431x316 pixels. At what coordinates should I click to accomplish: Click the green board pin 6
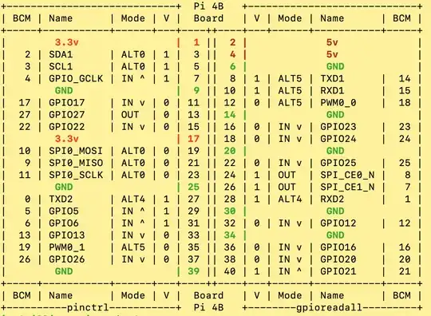pos(232,66)
